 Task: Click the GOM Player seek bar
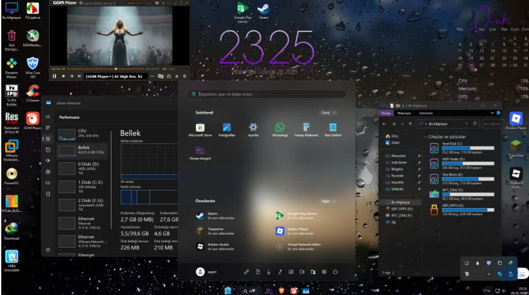tap(106, 69)
